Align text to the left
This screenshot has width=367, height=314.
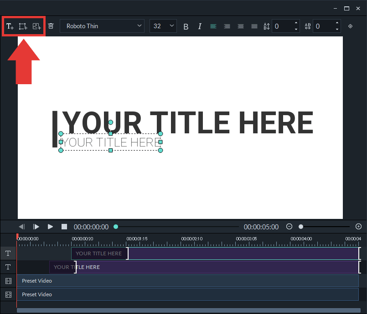pos(213,26)
